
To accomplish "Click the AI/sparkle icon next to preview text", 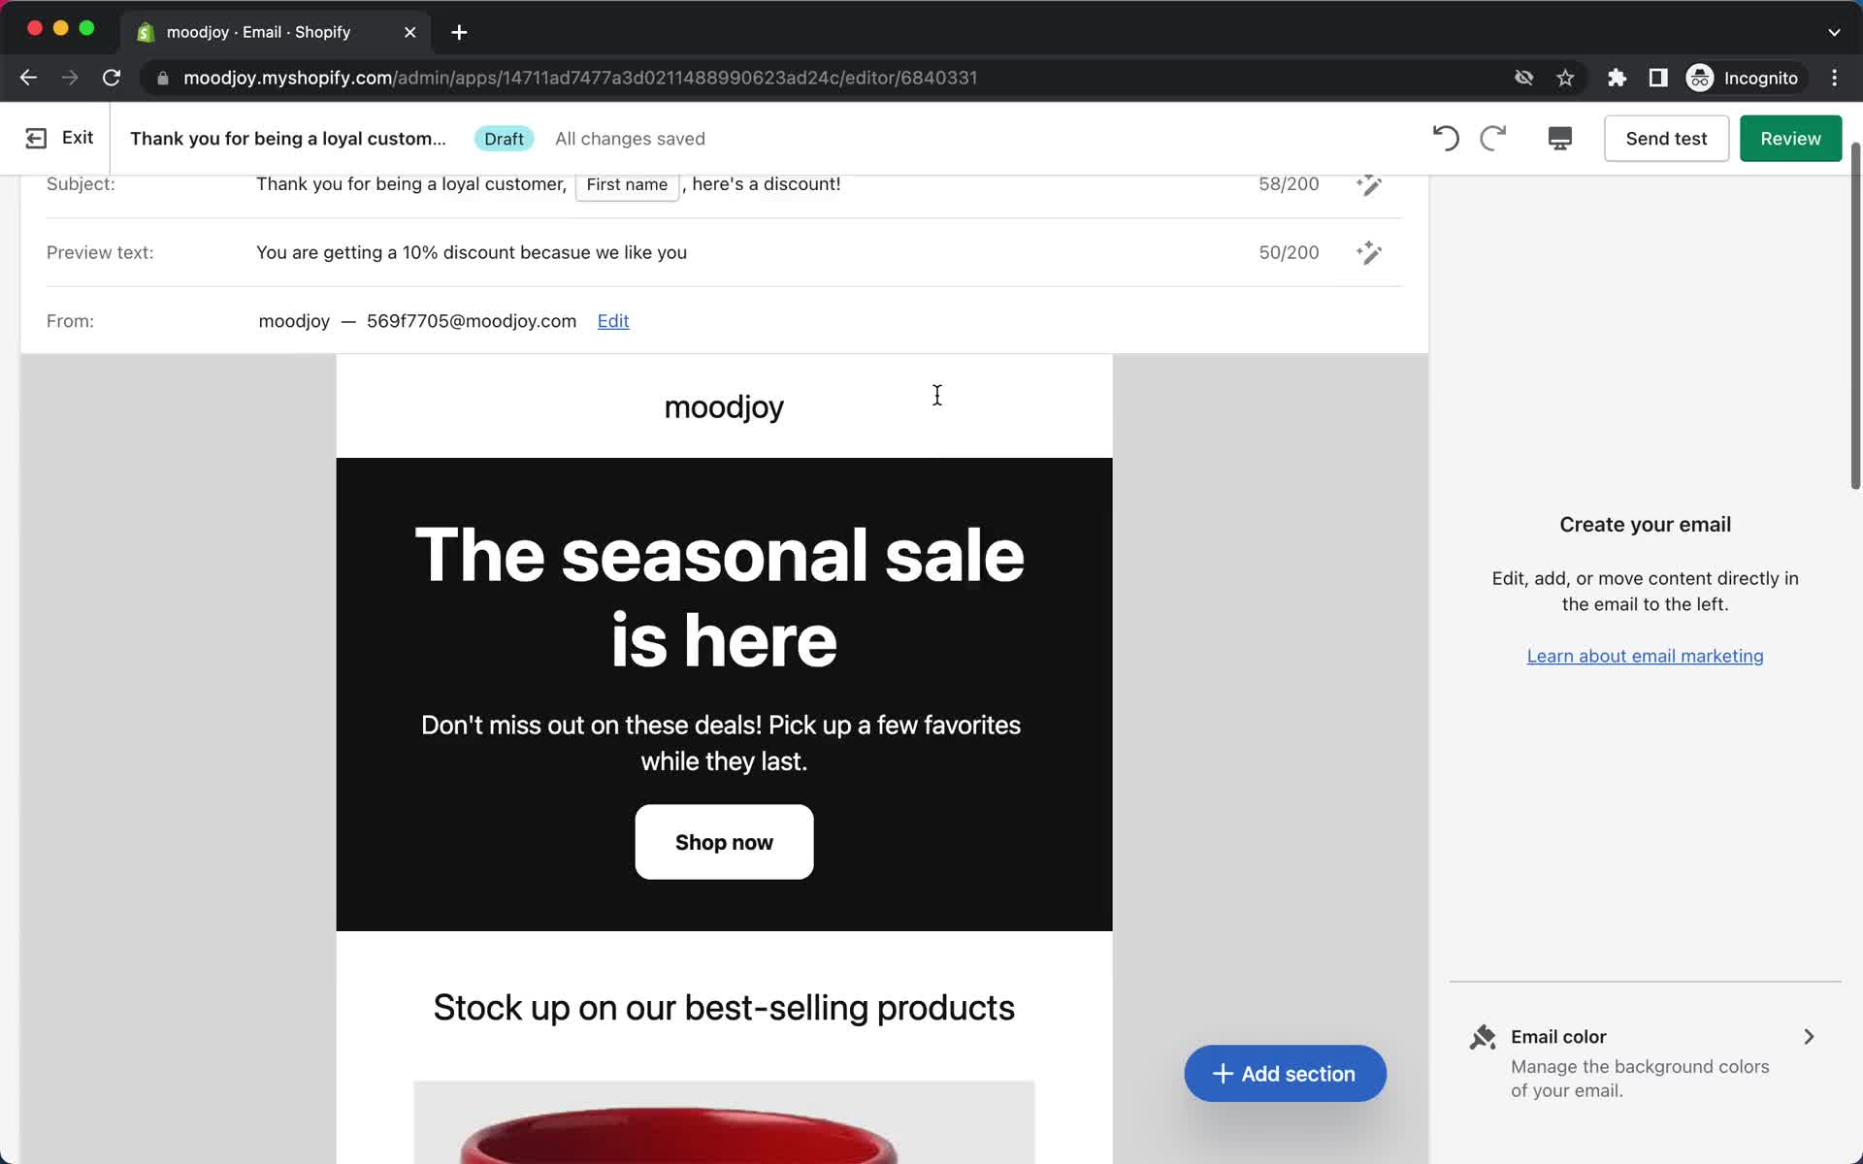I will (1369, 252).
